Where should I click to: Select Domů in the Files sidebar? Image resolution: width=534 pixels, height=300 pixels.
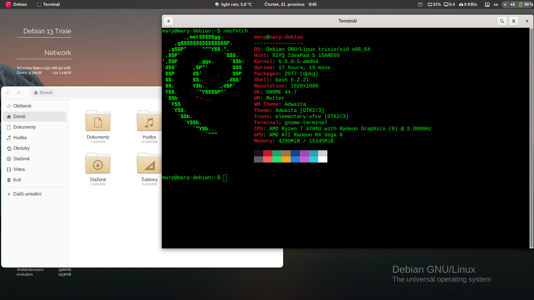coord(34,116)
